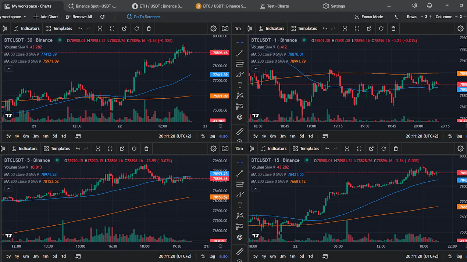Undo last action in BTCUSDT 30 chart
Image resolution: width=467 pixels, height=262 pixels.
(80, 28)
